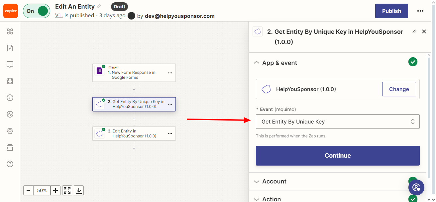Click the Change app button

399,89
